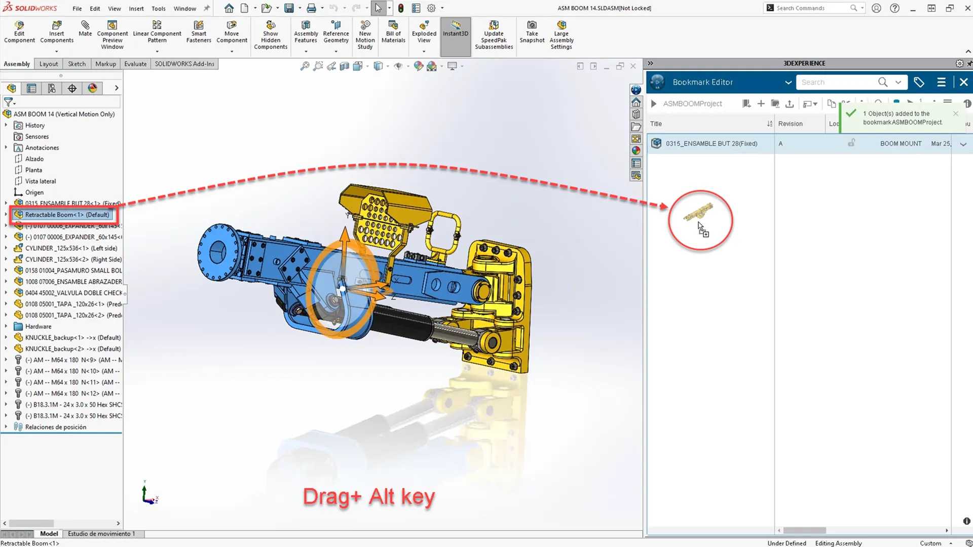Switch to the Evaluate tab
The image size is (973, 547).
[x=135, y=64]
